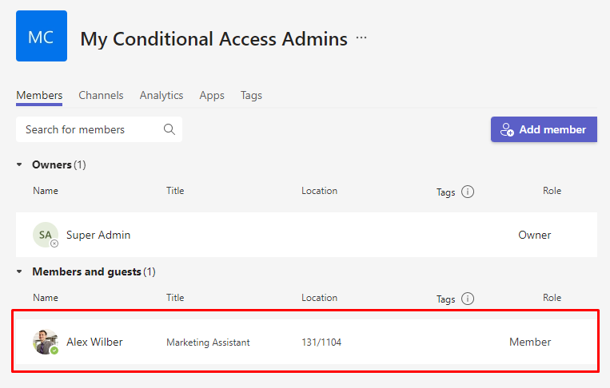Click Alex Wilber's profile photo

[x=45, y=342]
